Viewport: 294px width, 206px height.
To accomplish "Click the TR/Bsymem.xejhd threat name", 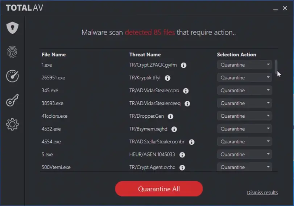I will click(148, 129).
